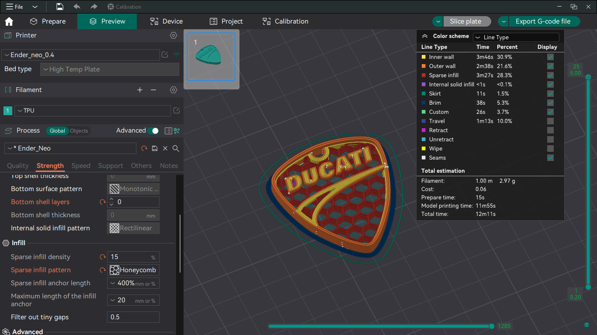Click the Redo arrow icon

94,7
